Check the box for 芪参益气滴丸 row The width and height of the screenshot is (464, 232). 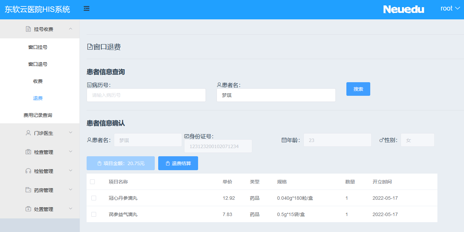(94, 214)
